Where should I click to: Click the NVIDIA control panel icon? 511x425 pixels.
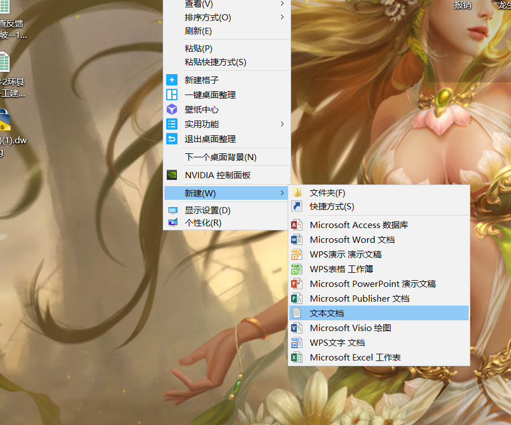(x=172, y=175)
